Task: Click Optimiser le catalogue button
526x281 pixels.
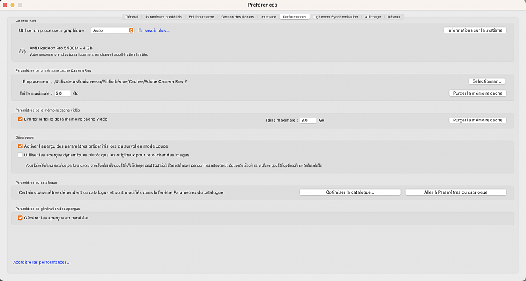Action: point(350,192)
